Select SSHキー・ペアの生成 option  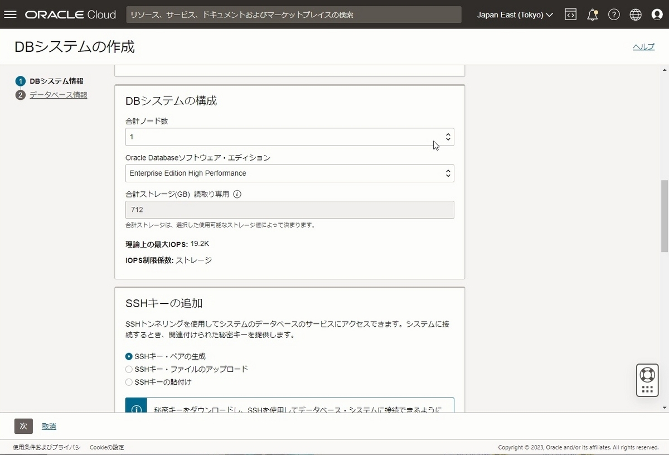(x=129, y=356)
